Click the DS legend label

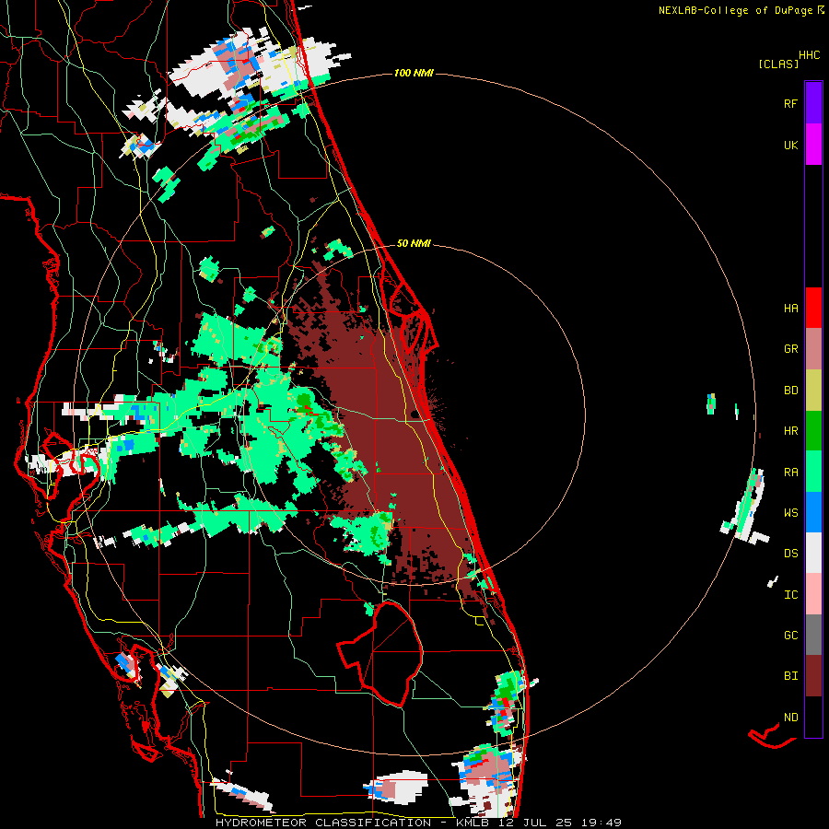(x=790, y=554)
